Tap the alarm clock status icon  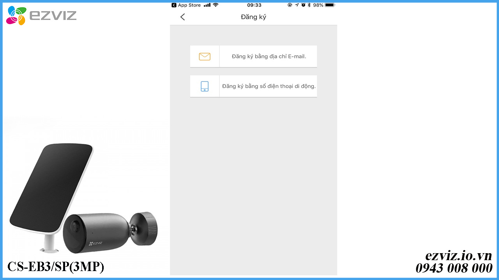pyautogui.click(x=303, y=5)
